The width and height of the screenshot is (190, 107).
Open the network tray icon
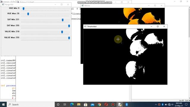point(169,104)
